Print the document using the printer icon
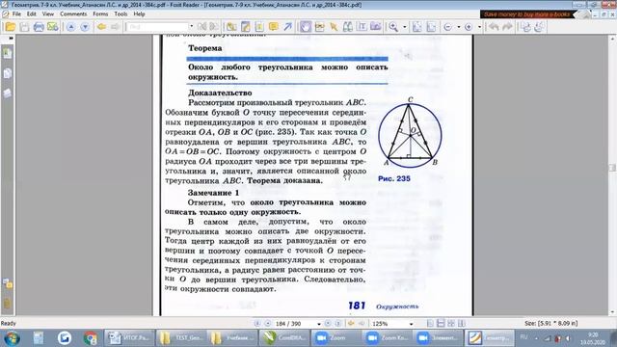Viewport: 617px width, 347px height. [39, 27]
